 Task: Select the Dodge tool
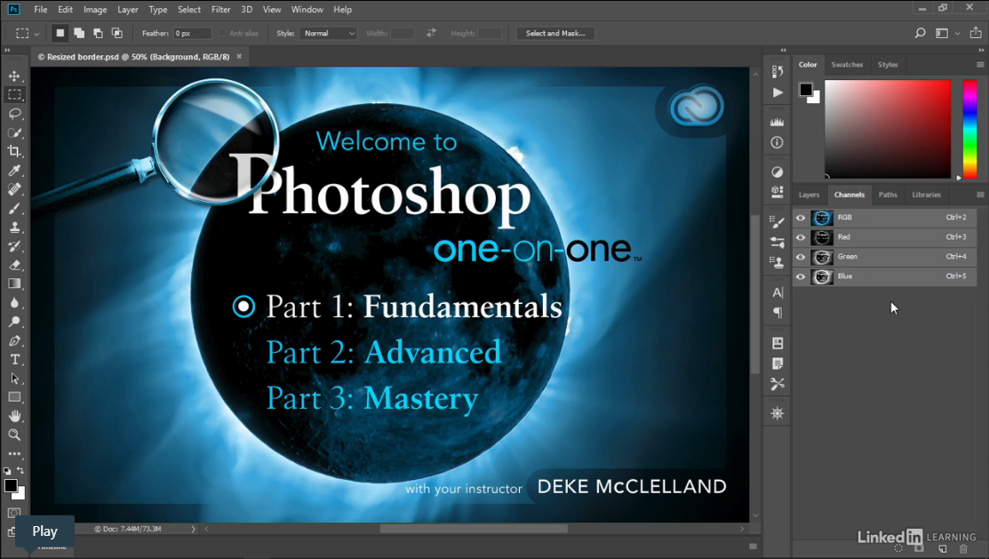[x=14, y=322]
